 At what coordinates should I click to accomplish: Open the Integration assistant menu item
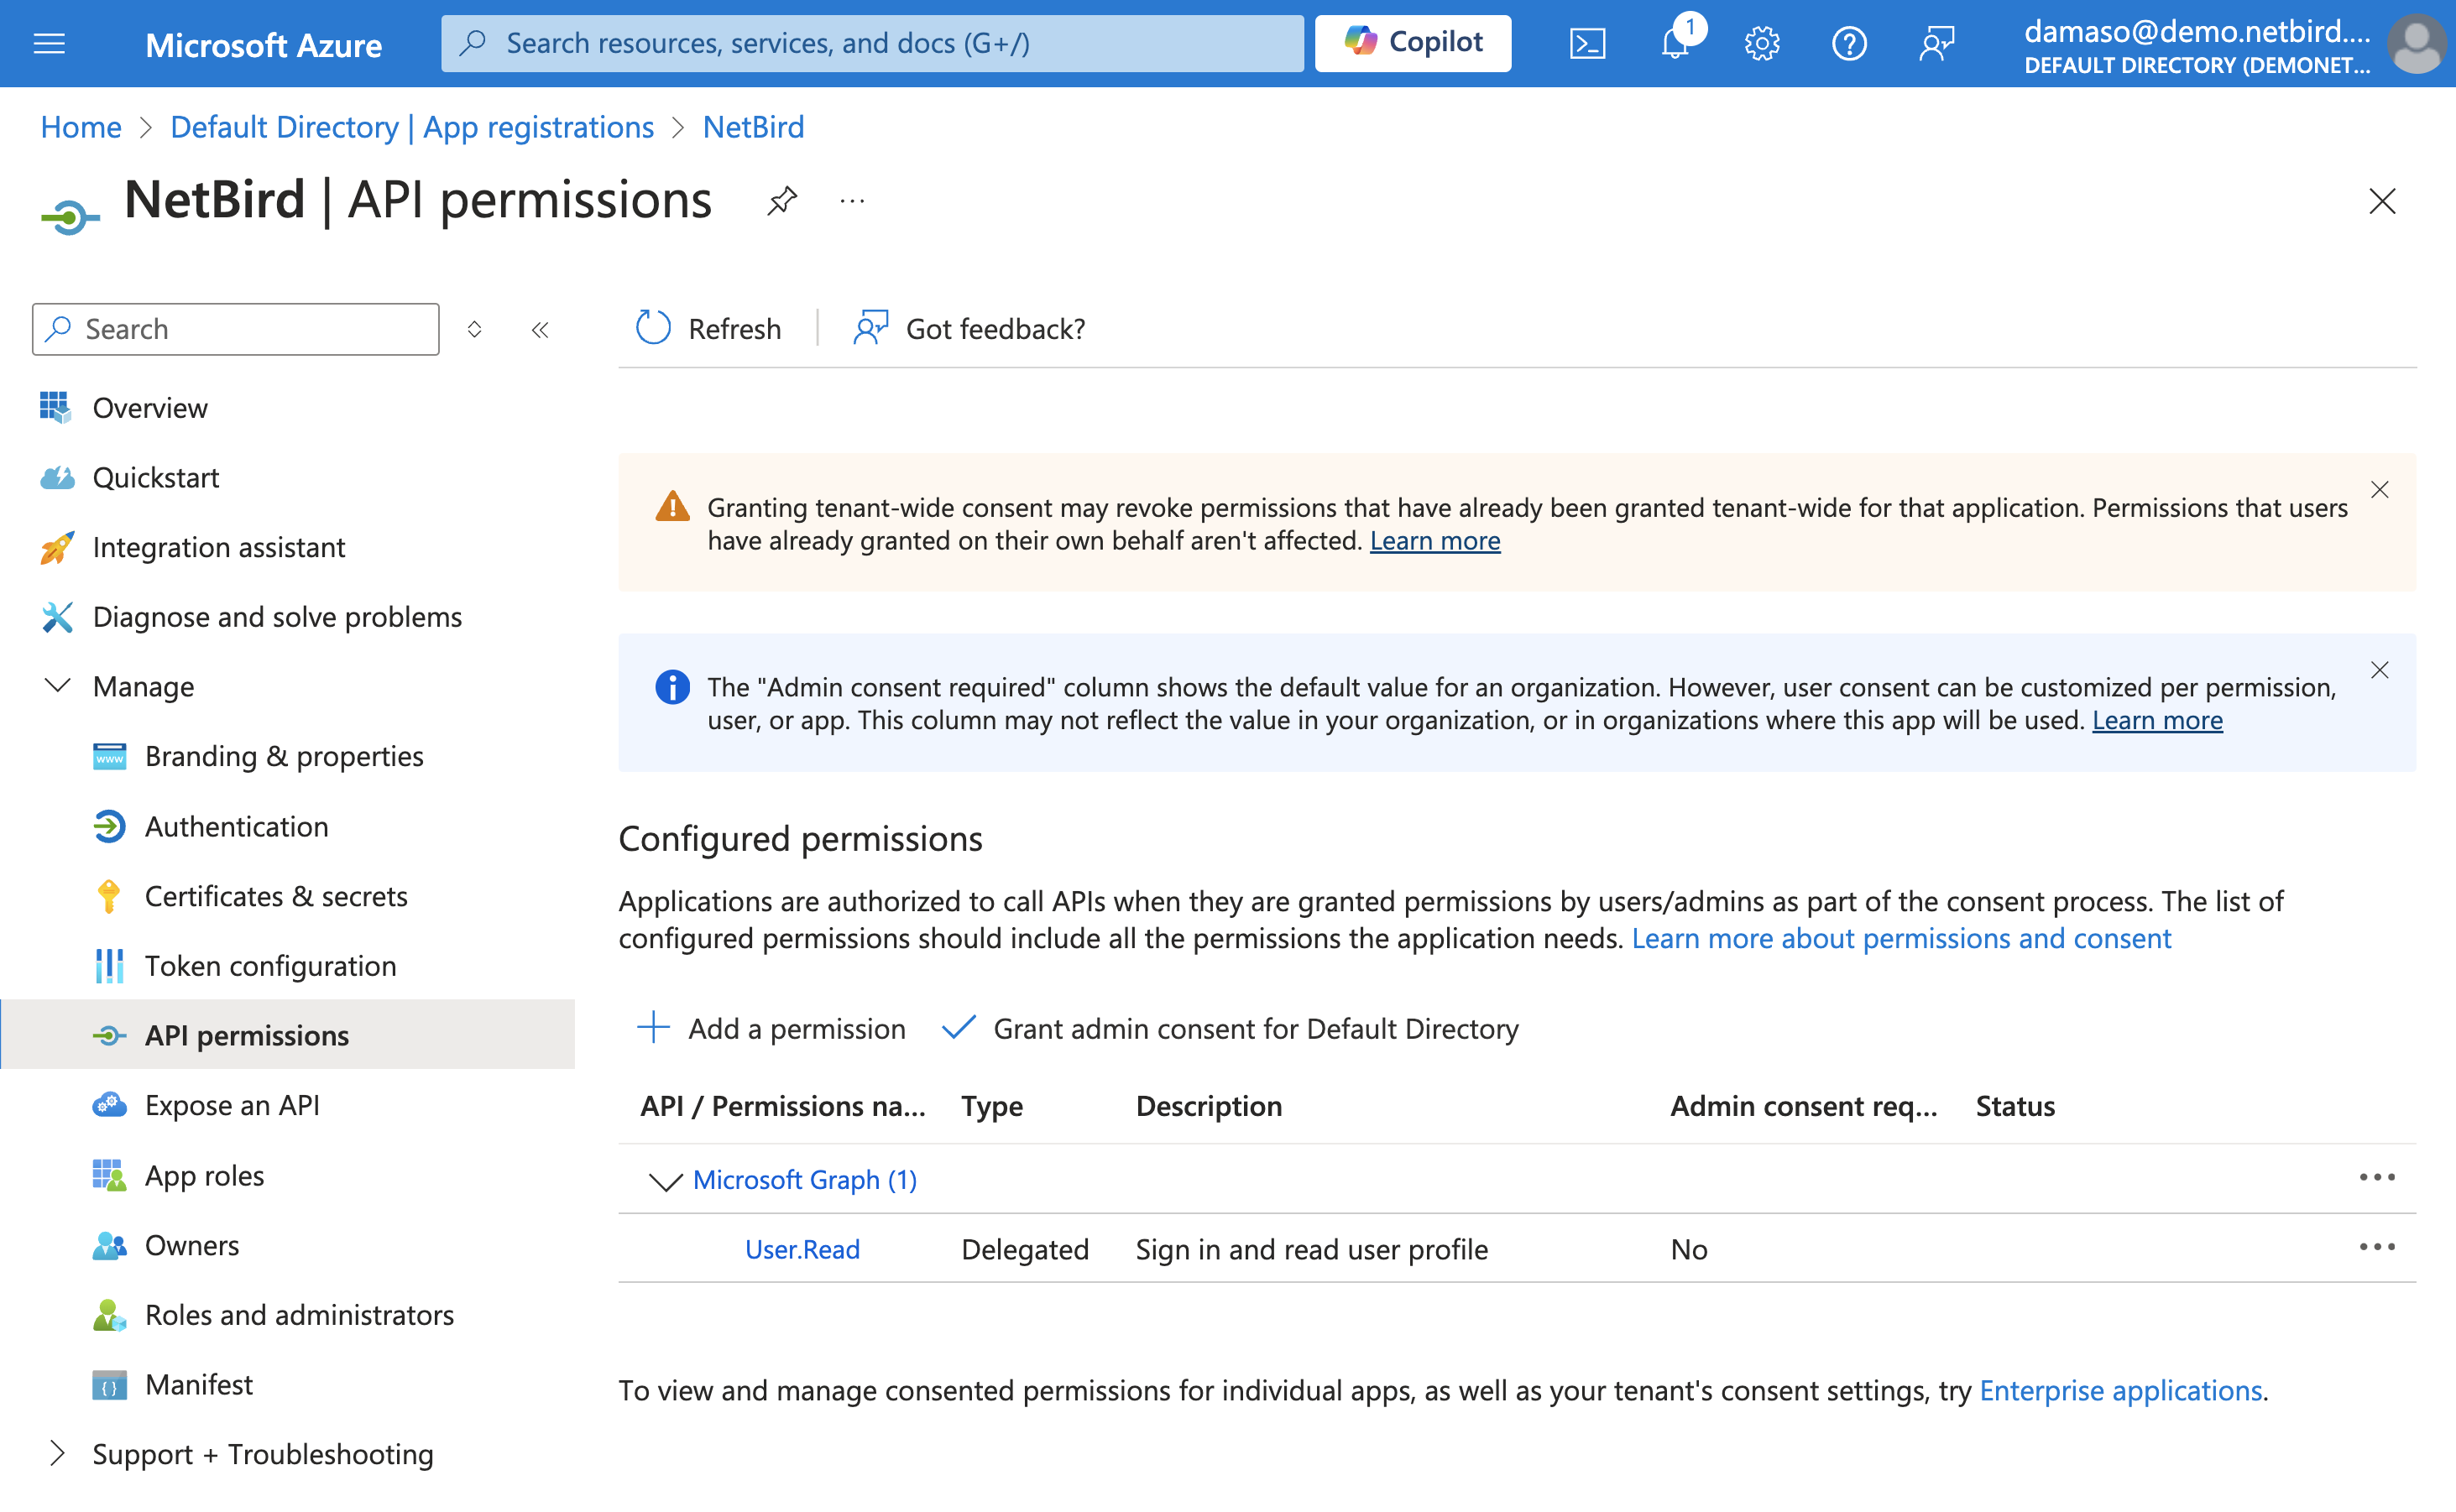pos(219,547)
